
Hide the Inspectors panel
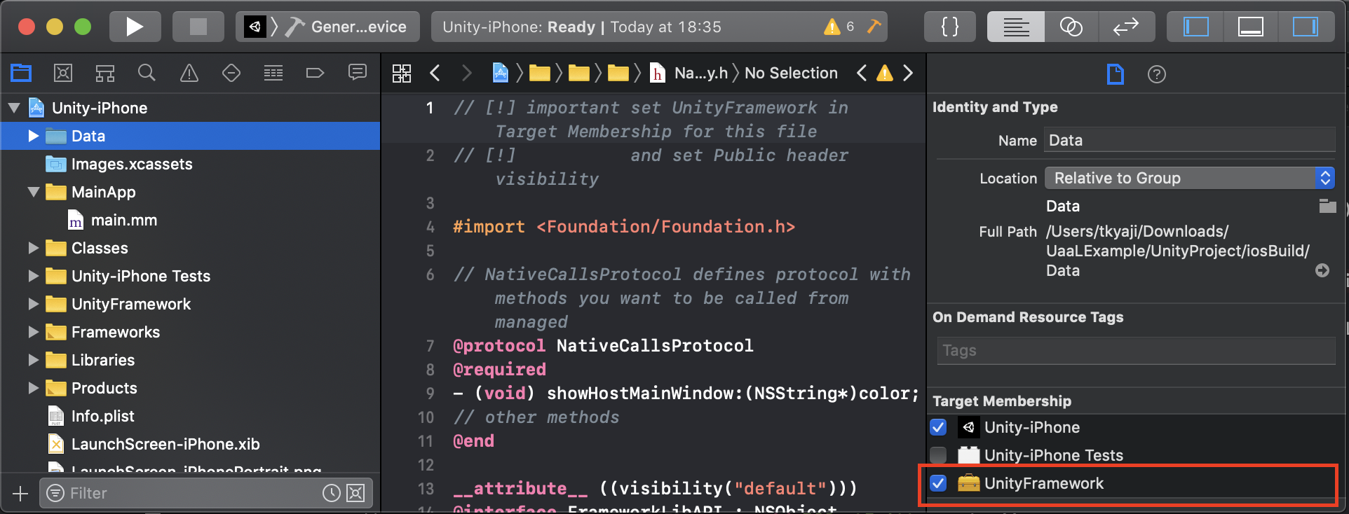(1306, 27)
